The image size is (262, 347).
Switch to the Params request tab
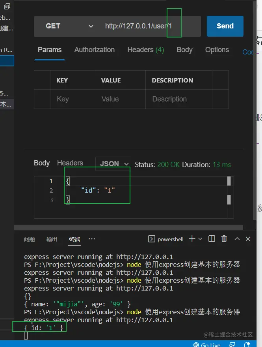(x=50, y=50)
